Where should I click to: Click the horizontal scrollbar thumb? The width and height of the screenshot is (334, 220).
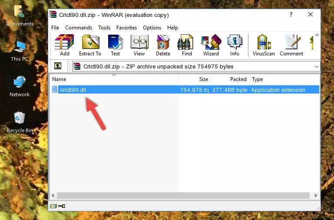point(183,196)
